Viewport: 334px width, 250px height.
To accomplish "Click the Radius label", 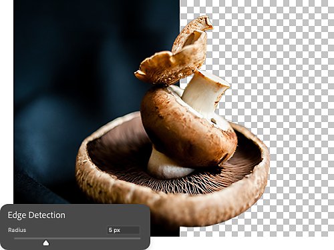I will 17,230.
